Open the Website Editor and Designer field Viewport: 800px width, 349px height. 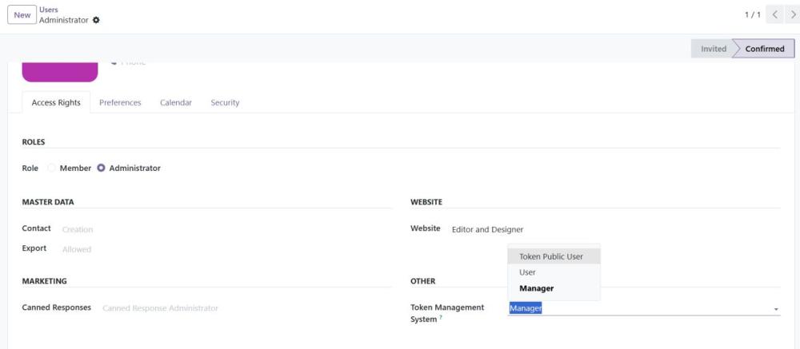pyautogui.click(x=488, y=229)
